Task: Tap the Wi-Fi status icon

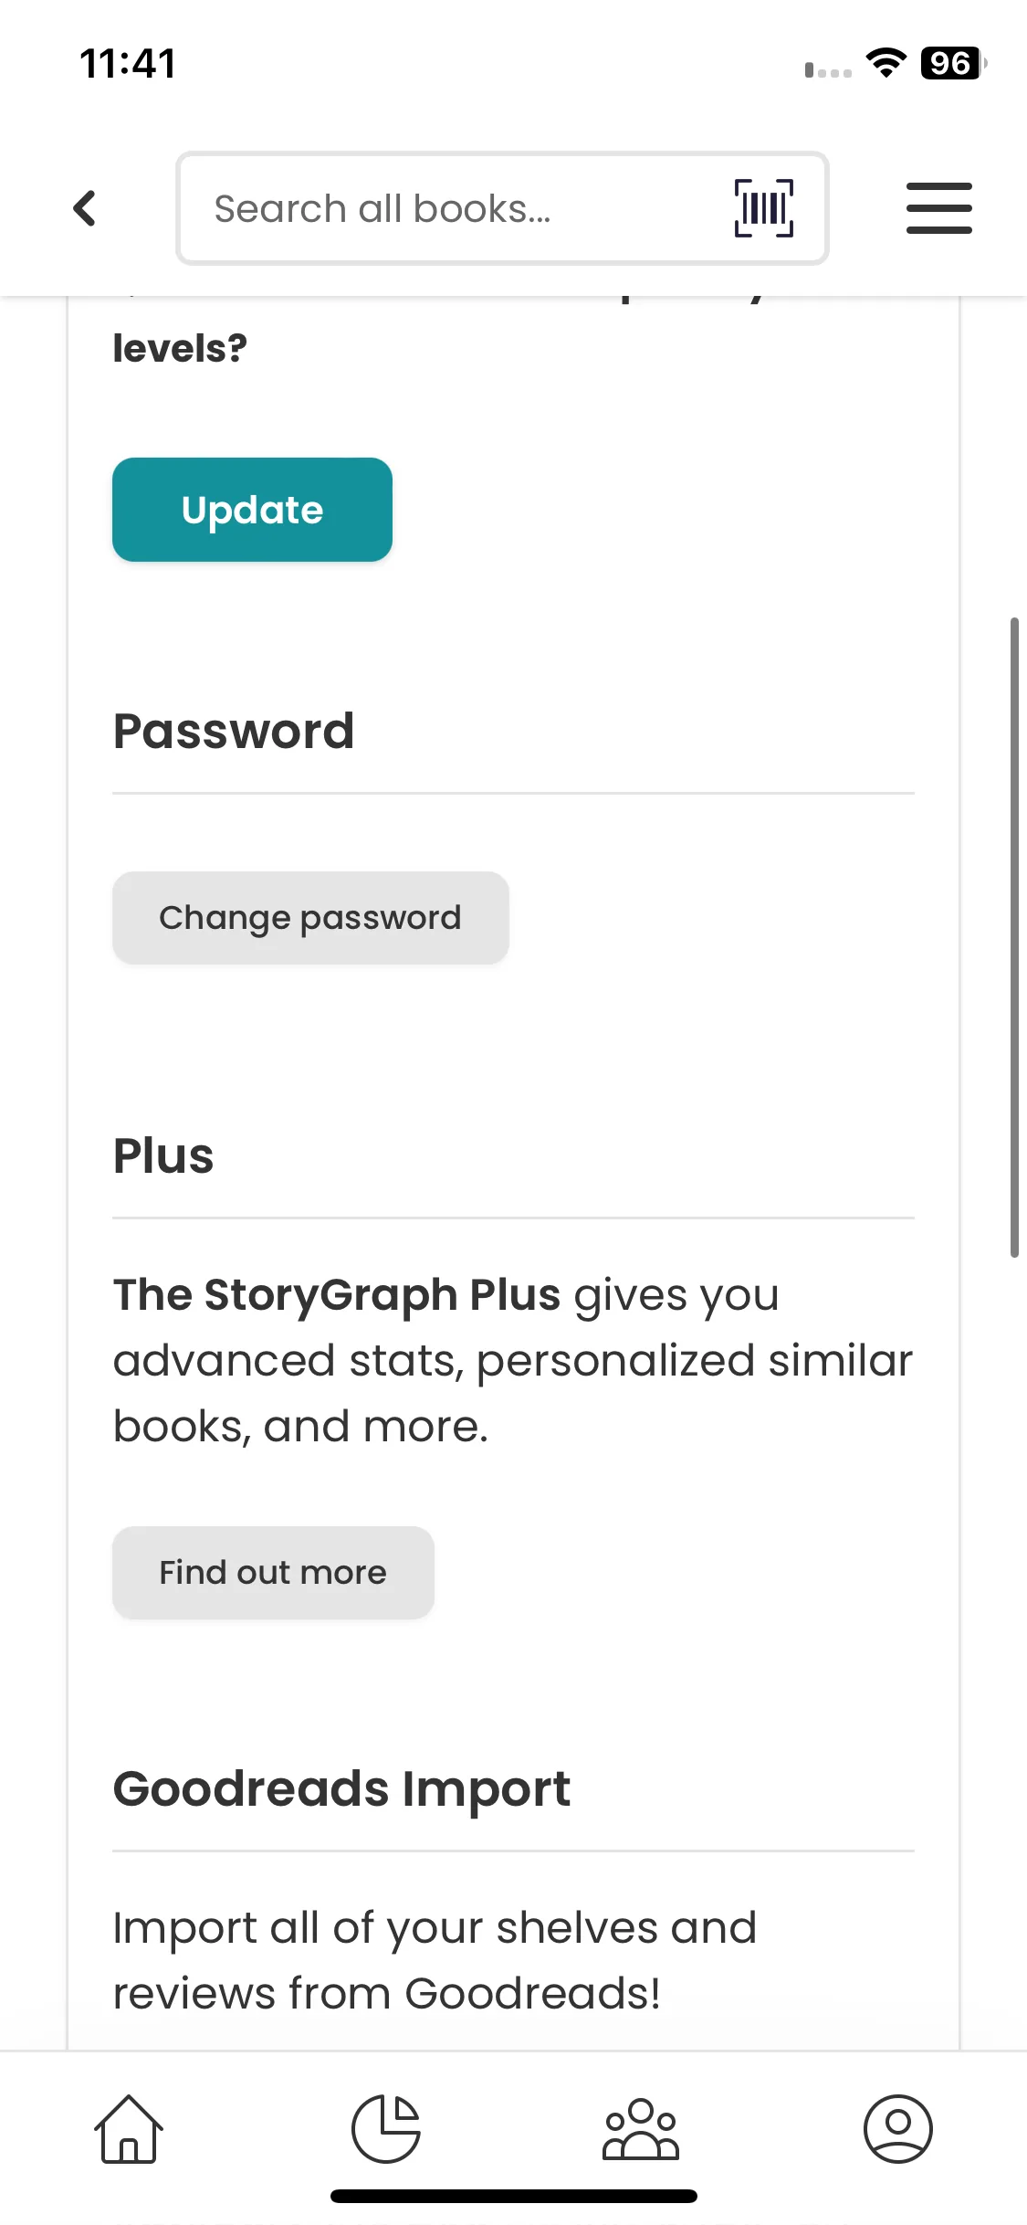Action: pos(886,63)
